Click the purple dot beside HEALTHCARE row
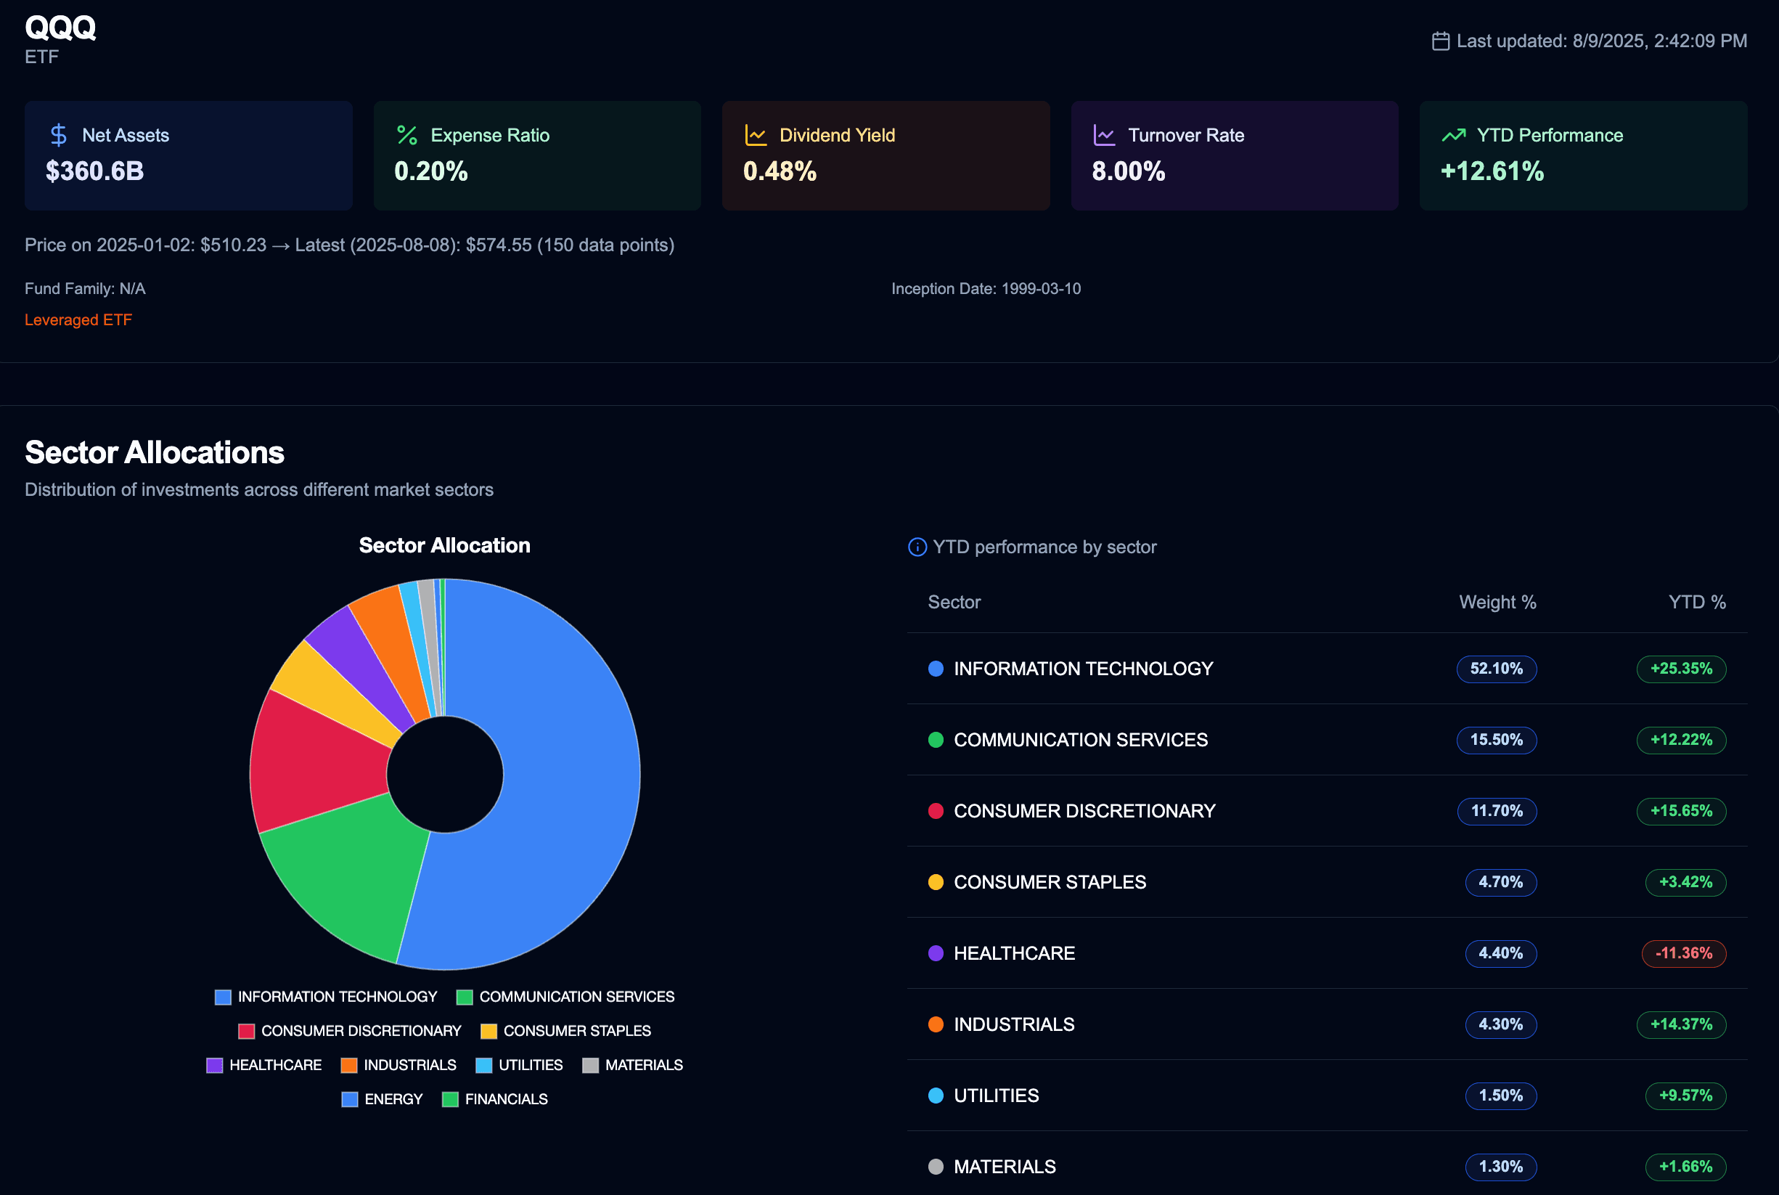This screenshot has width=1779, height=1195. click(x=935, y=953)
